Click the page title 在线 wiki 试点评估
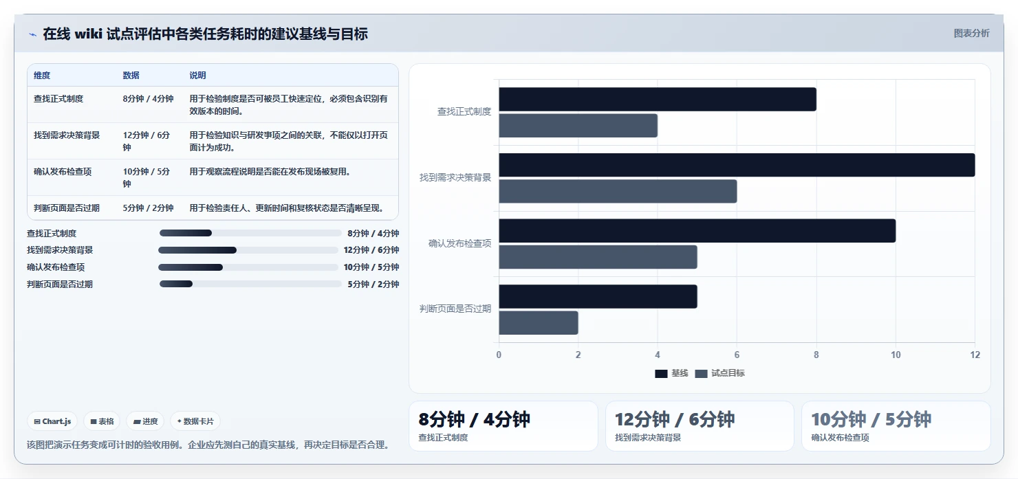Viewport: 1018px width, 479px height. point(205,34)
